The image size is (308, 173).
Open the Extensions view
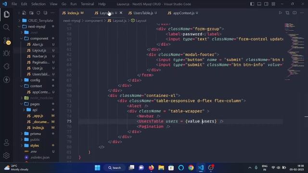click(6, 66)
